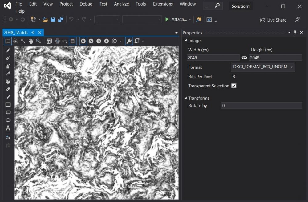Toggle the Red channel view

(x=83, y=41)
